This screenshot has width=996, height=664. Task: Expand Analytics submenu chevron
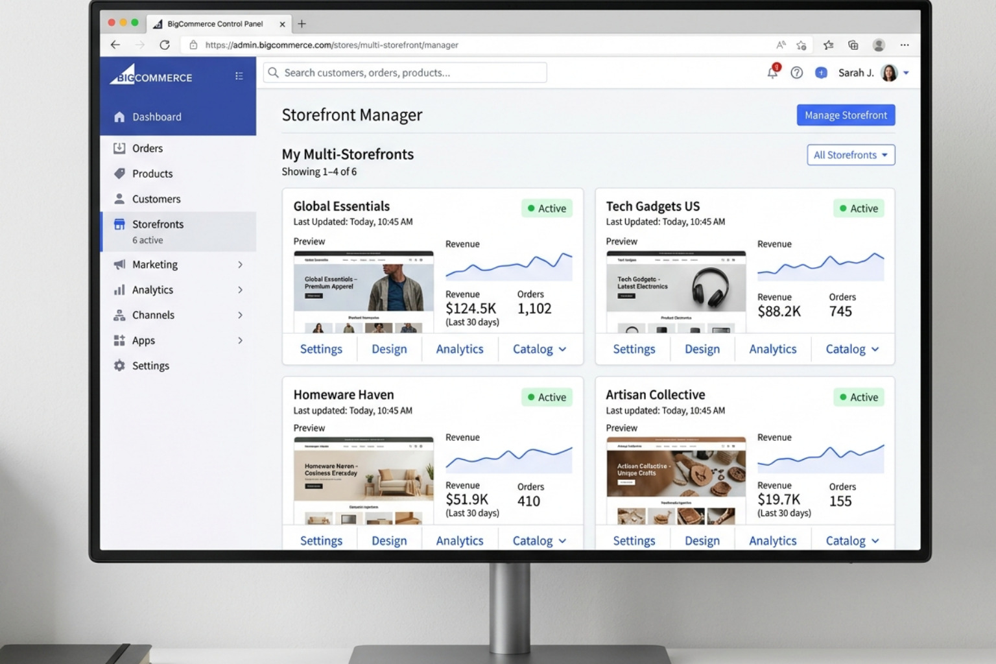click(x=240, y=290)
